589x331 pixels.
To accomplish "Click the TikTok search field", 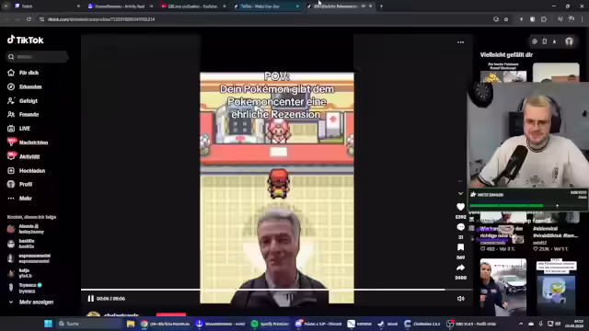I will click(x=38, y=57).
